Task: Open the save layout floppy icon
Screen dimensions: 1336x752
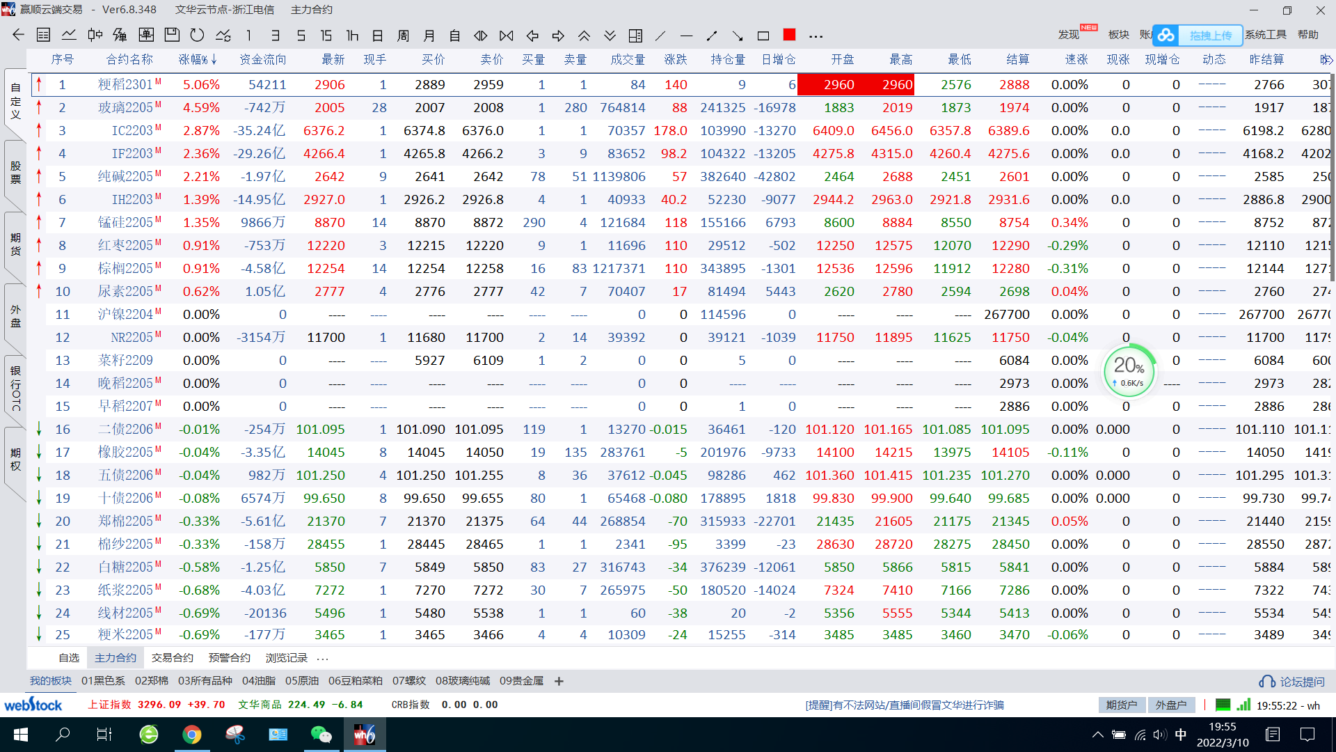Action: point(172,35)
